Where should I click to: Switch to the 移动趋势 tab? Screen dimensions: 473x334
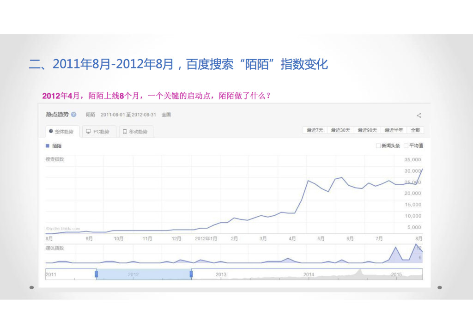(136, 132)
